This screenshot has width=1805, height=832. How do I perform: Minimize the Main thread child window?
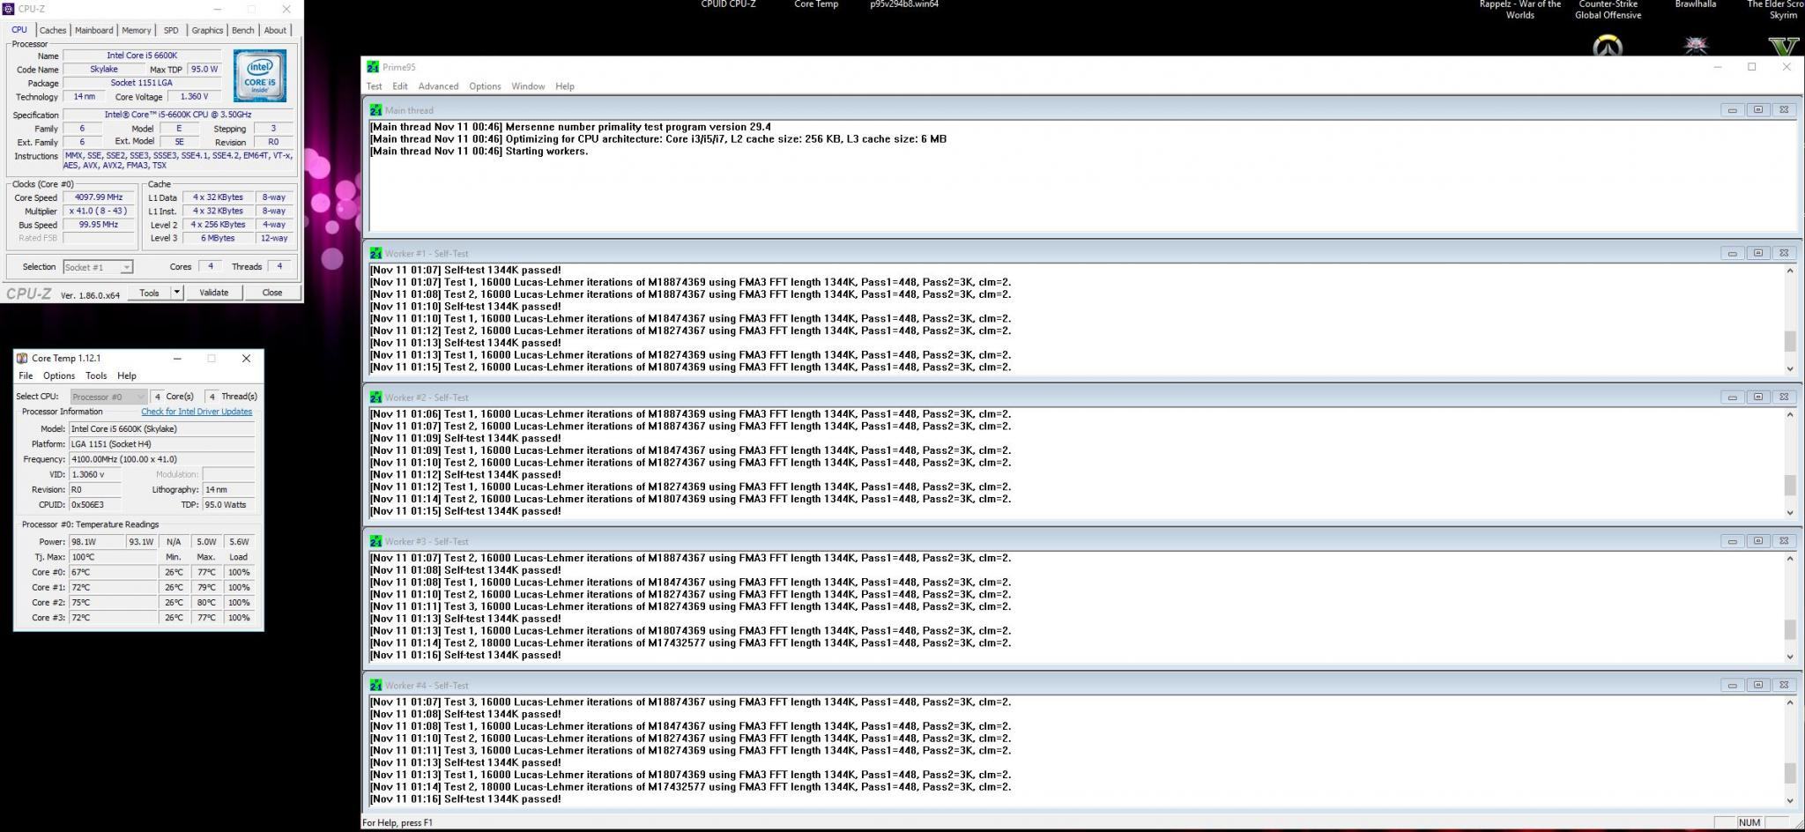tap(1732, 110)
